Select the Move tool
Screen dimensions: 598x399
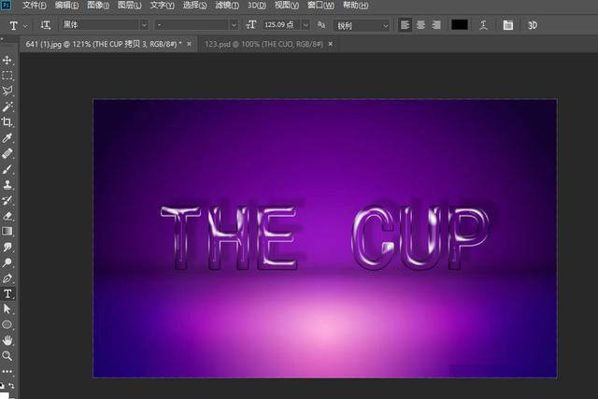[7, 60]
